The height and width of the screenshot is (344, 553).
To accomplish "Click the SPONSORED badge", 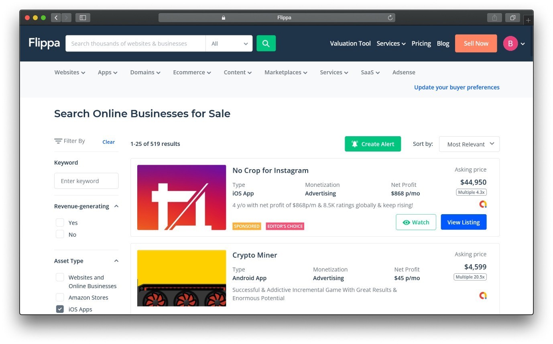I will [247, 226].
